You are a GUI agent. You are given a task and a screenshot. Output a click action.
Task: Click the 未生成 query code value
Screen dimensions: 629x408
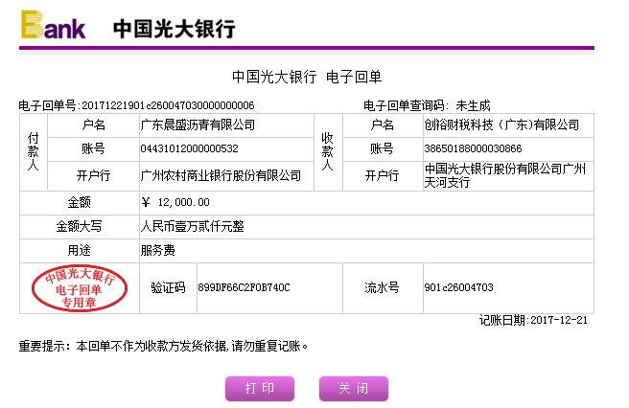[473, 105]
